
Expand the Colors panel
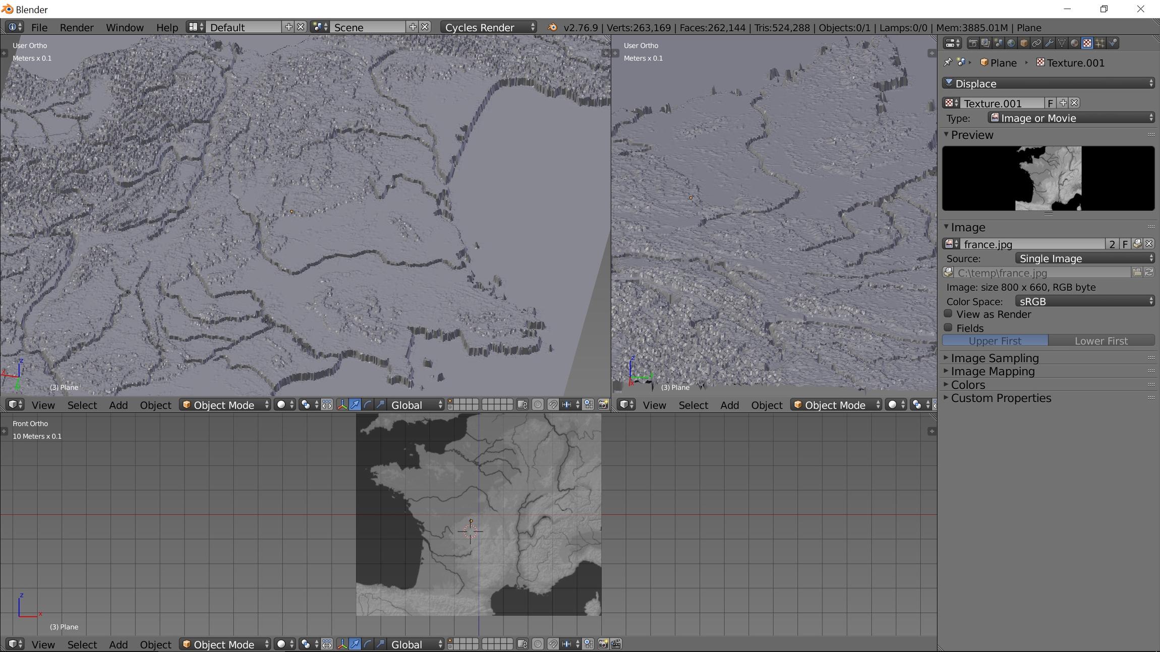click(967, 385)
